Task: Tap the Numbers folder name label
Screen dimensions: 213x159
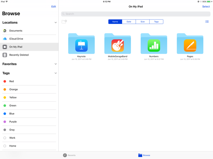Action: [x=154, y=57]
